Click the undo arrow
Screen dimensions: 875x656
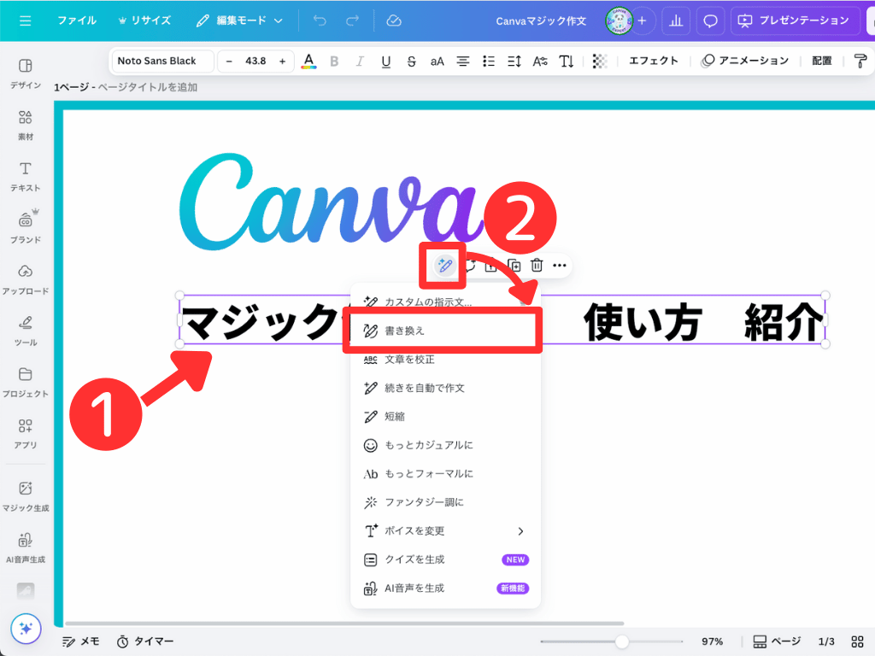tap(320, 20)
